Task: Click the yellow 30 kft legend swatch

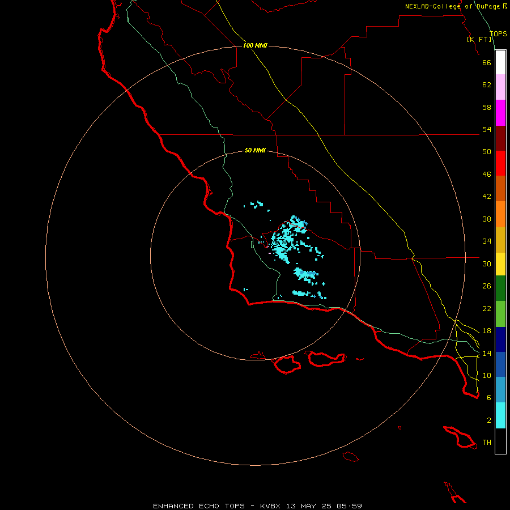Action: pos(500,264)
